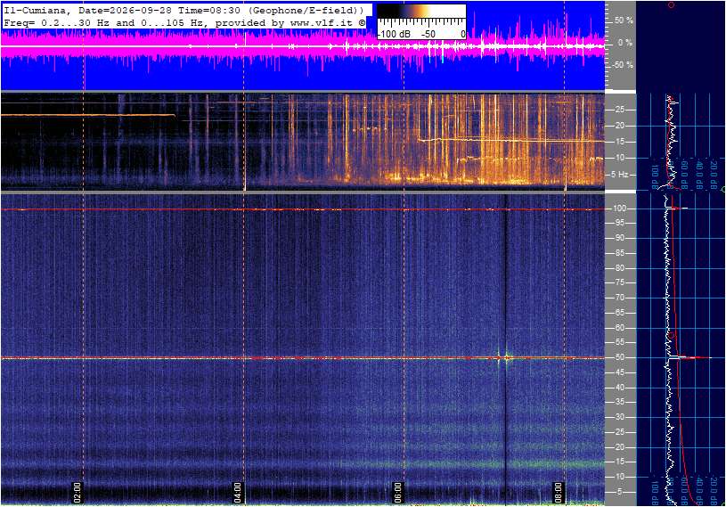This screenshot has width=726, height=507.
Task: Click the red circle marker near 57 Hz in spectrum panel
Action: coord(673,335)
